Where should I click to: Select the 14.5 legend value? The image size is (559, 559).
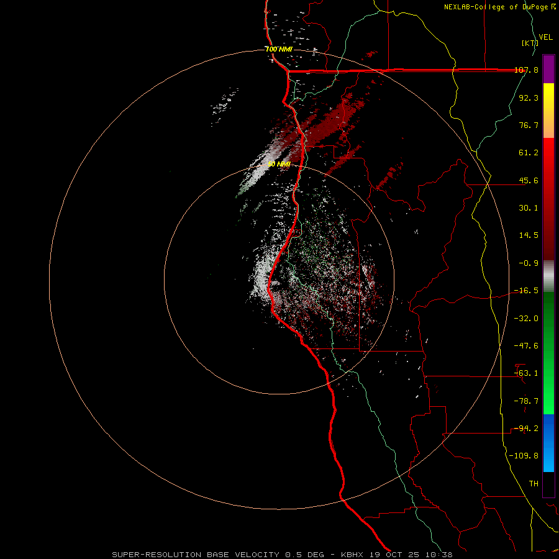pos(529,235)
